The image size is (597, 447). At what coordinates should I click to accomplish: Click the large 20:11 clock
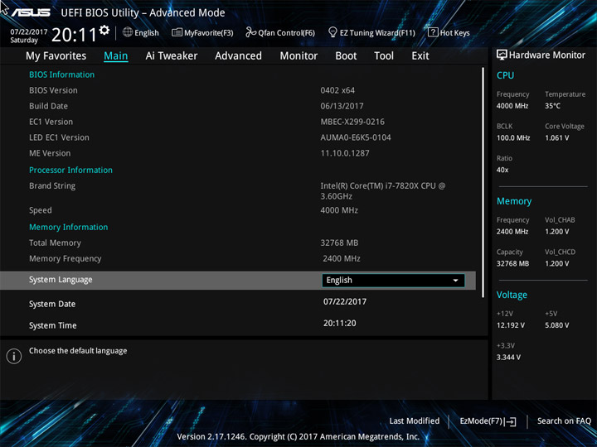pos(74,35)
